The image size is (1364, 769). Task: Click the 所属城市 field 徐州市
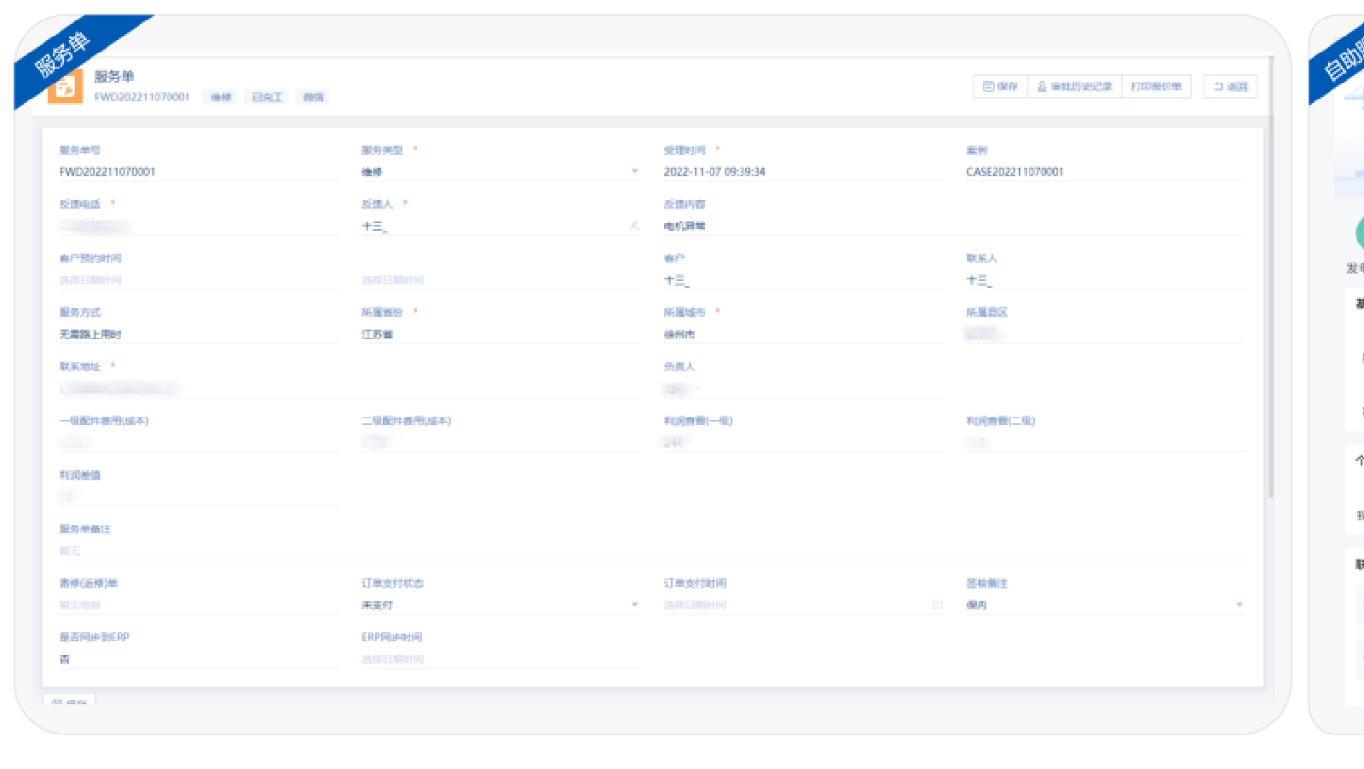tap(803, 335)
